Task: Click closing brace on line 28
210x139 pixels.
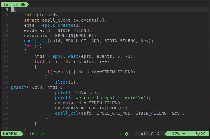Action: (x=25, y=129)
